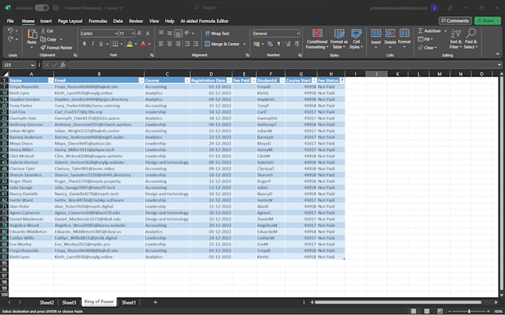Open the Email column filter dropdown

point(141,80)
